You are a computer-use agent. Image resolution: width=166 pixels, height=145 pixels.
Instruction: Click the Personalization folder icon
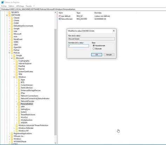click(19, 104)
